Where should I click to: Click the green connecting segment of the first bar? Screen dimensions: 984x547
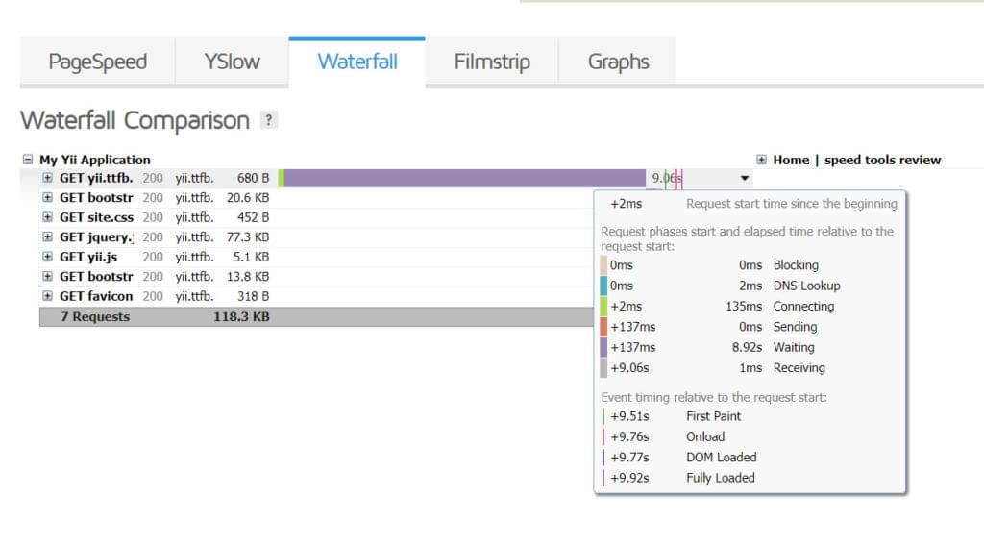tap(281, 178)
